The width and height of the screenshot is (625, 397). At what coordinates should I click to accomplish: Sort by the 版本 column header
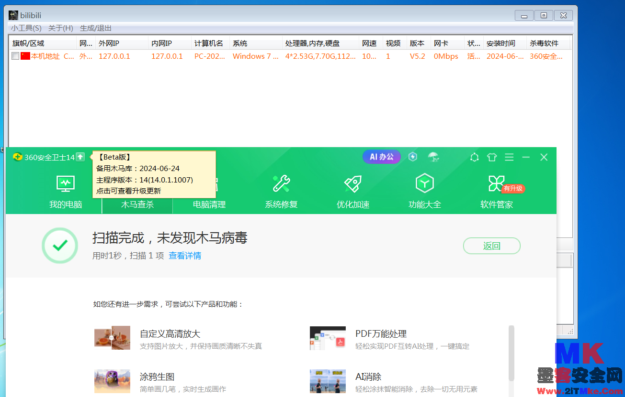[x=419, y=43]
